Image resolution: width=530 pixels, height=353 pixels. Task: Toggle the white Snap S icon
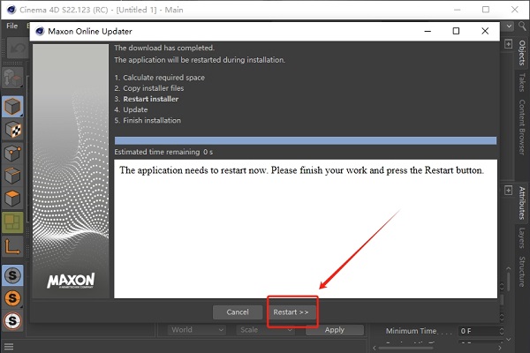click(12, 320)
